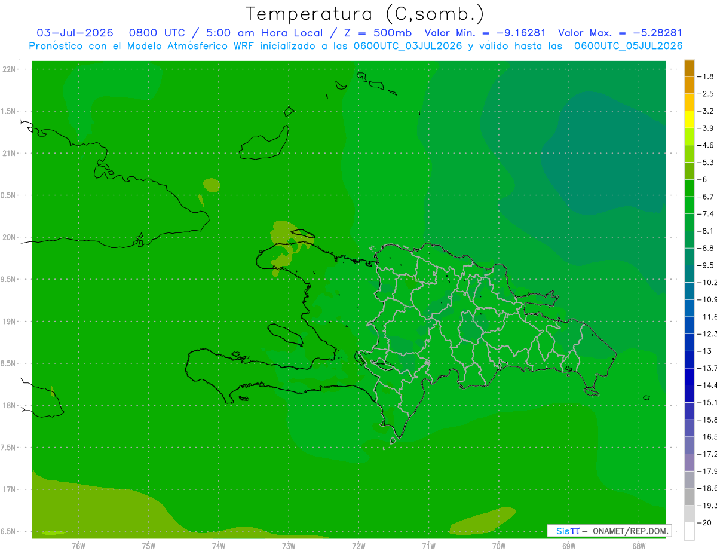Click the 70W longitude axis label

pos(498,546)
